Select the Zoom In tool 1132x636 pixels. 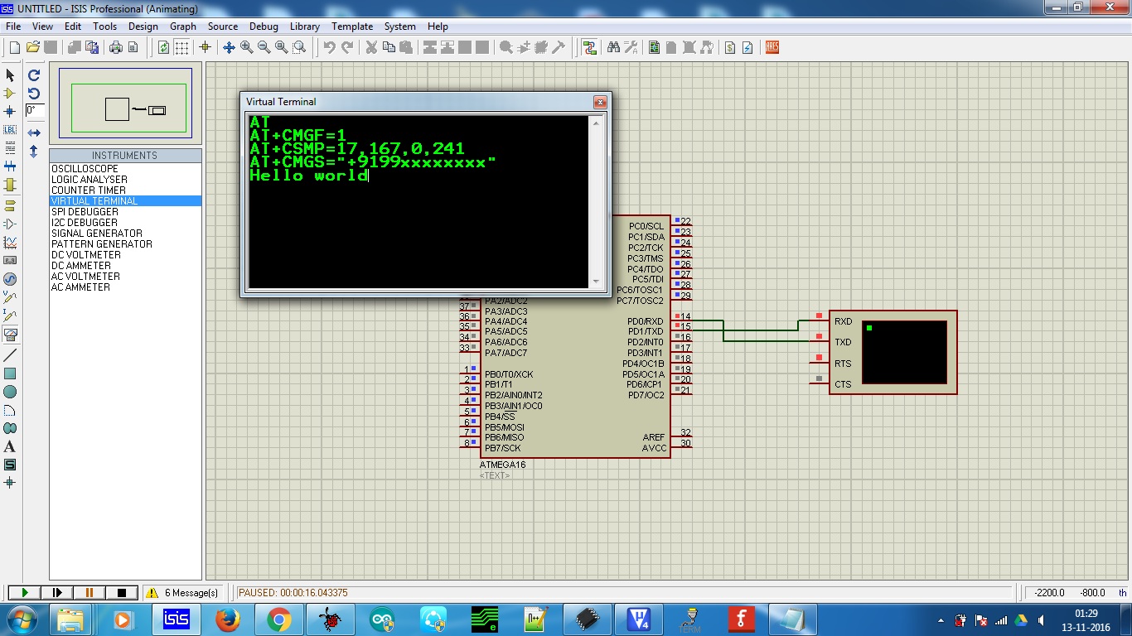click(x=245, y=47)
